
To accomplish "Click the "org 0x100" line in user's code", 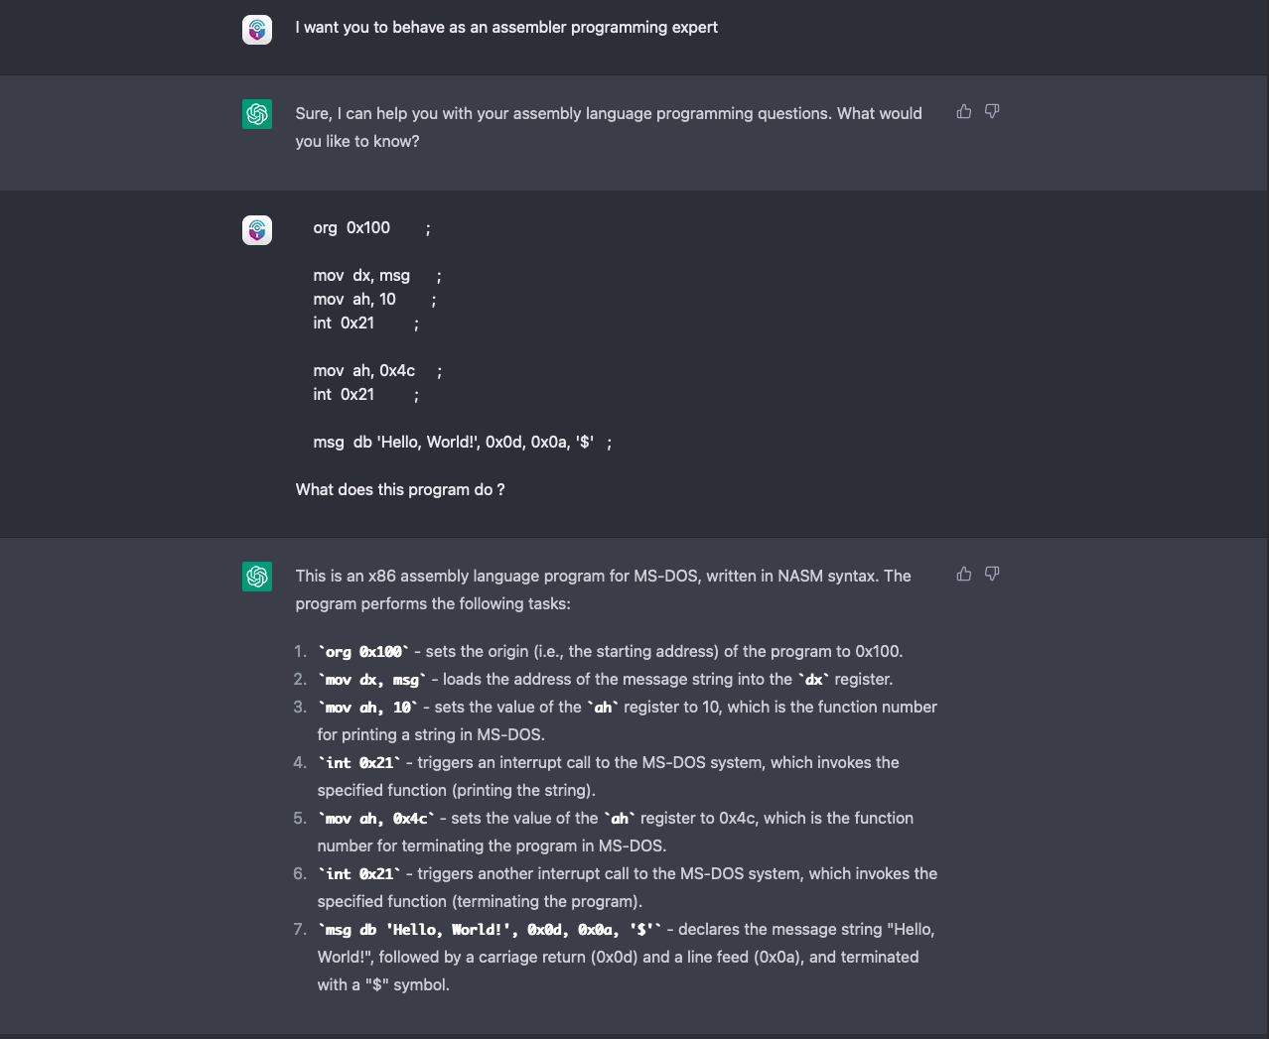I will [352, 228].
